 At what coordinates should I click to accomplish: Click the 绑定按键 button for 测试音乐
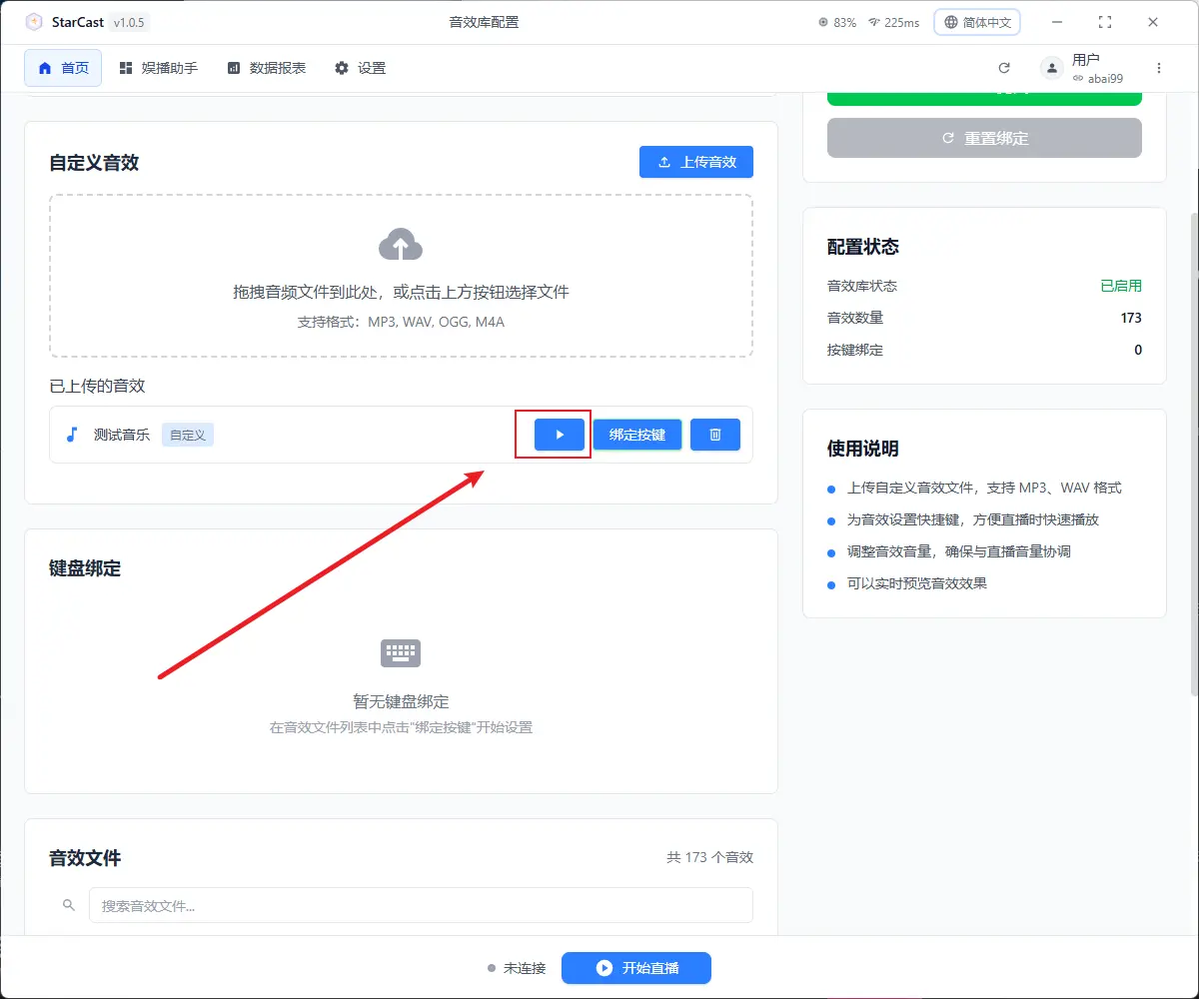coord(637,435)
